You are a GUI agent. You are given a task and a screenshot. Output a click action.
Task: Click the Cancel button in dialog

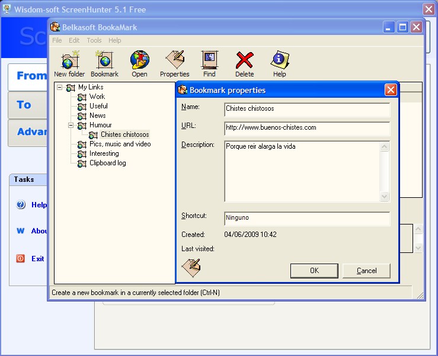click(366, 271)
